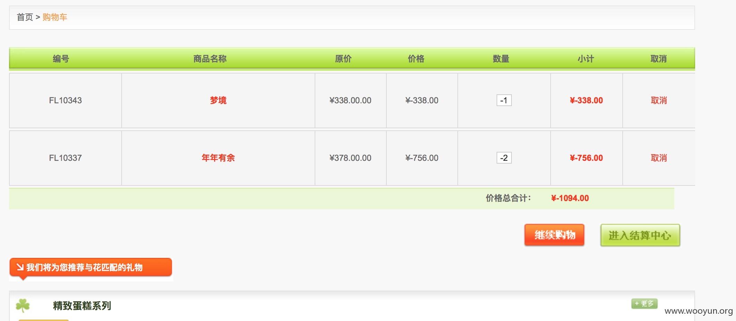Cancel the FL10337 cart item

click(659, 158)
